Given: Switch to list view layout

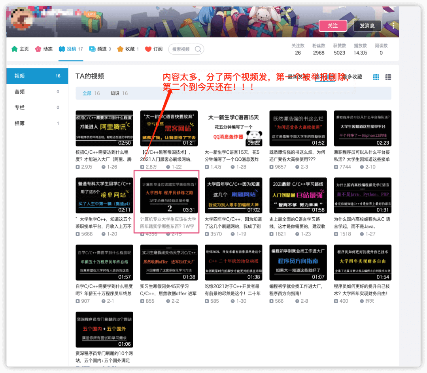Looking at the screenshot, I should 388,77.
